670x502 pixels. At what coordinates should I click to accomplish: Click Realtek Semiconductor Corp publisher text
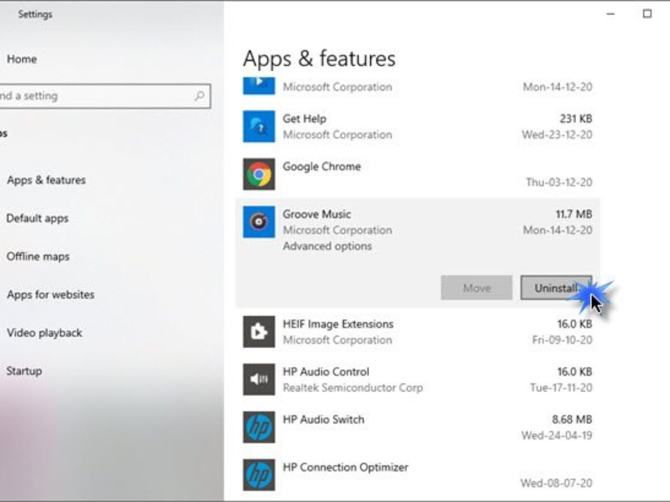coord(353,388)
